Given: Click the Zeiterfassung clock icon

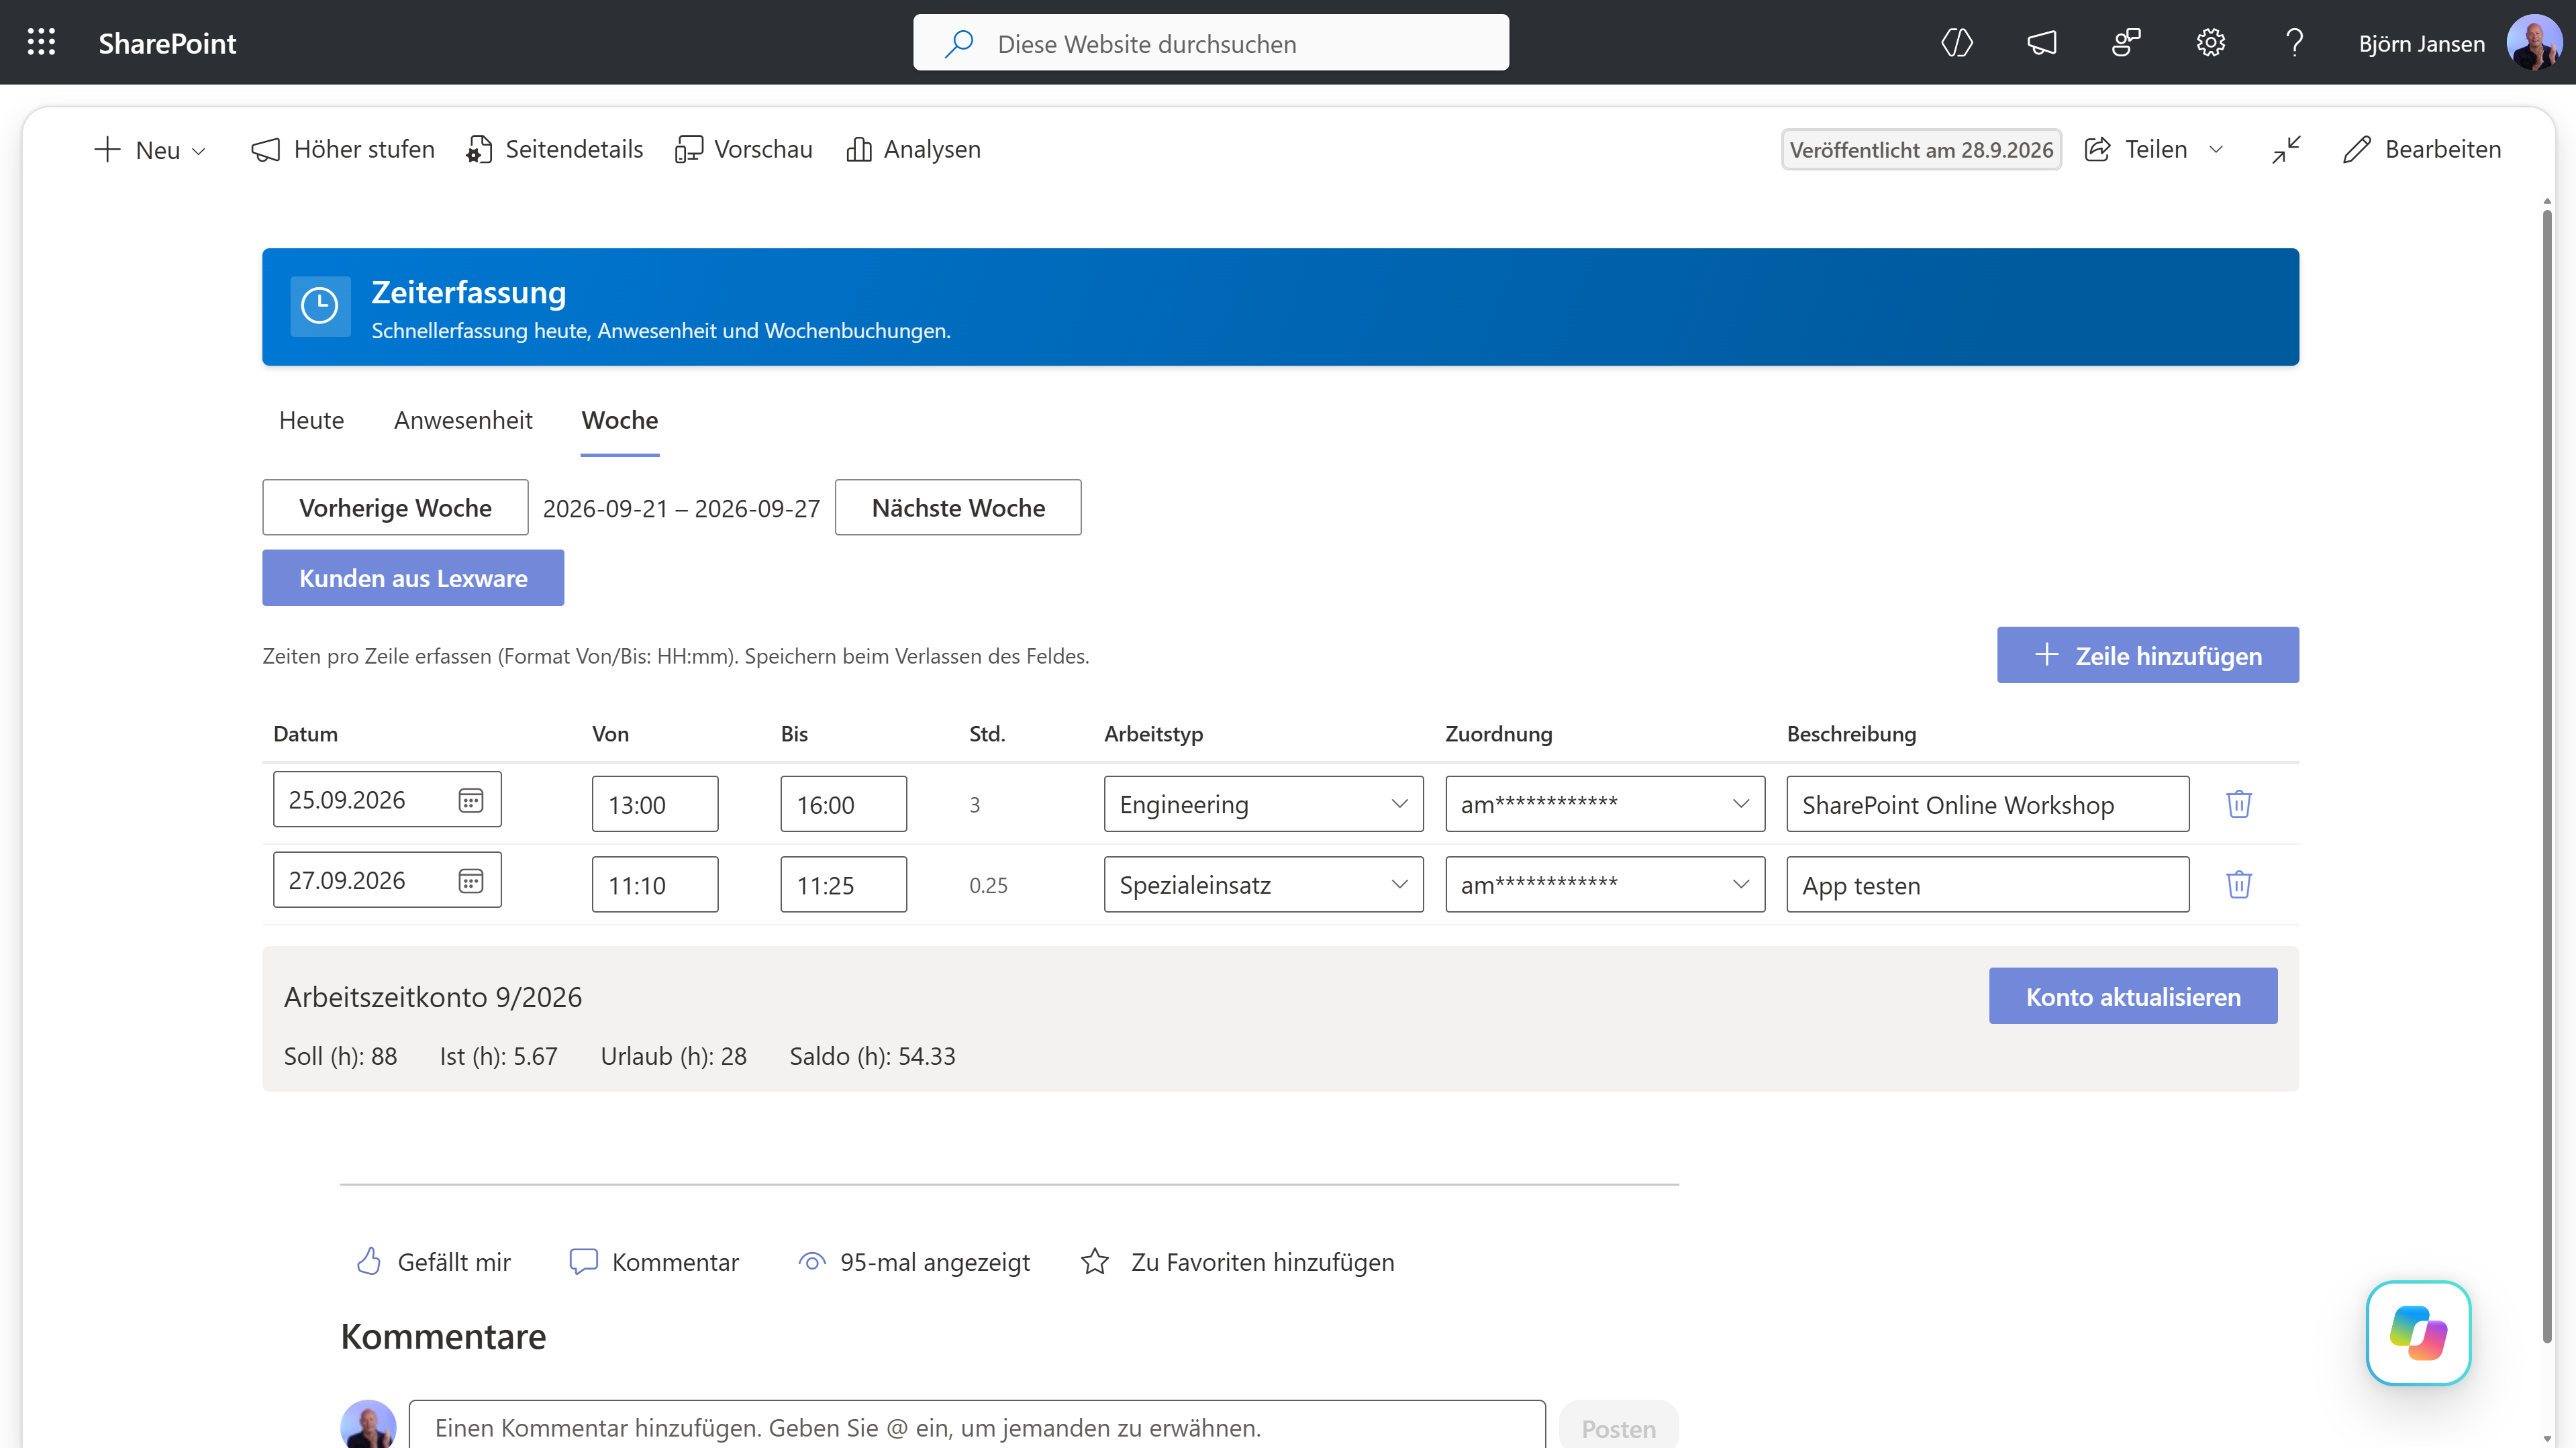Looking at the screenshot, I should click(320, 306).
